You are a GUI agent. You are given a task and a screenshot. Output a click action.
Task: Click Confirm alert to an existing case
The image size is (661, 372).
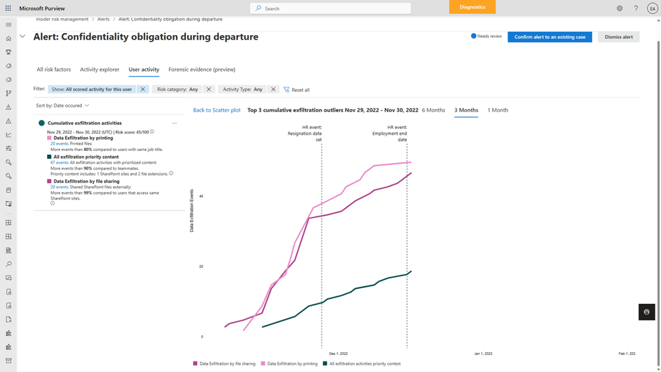point(550,36)
